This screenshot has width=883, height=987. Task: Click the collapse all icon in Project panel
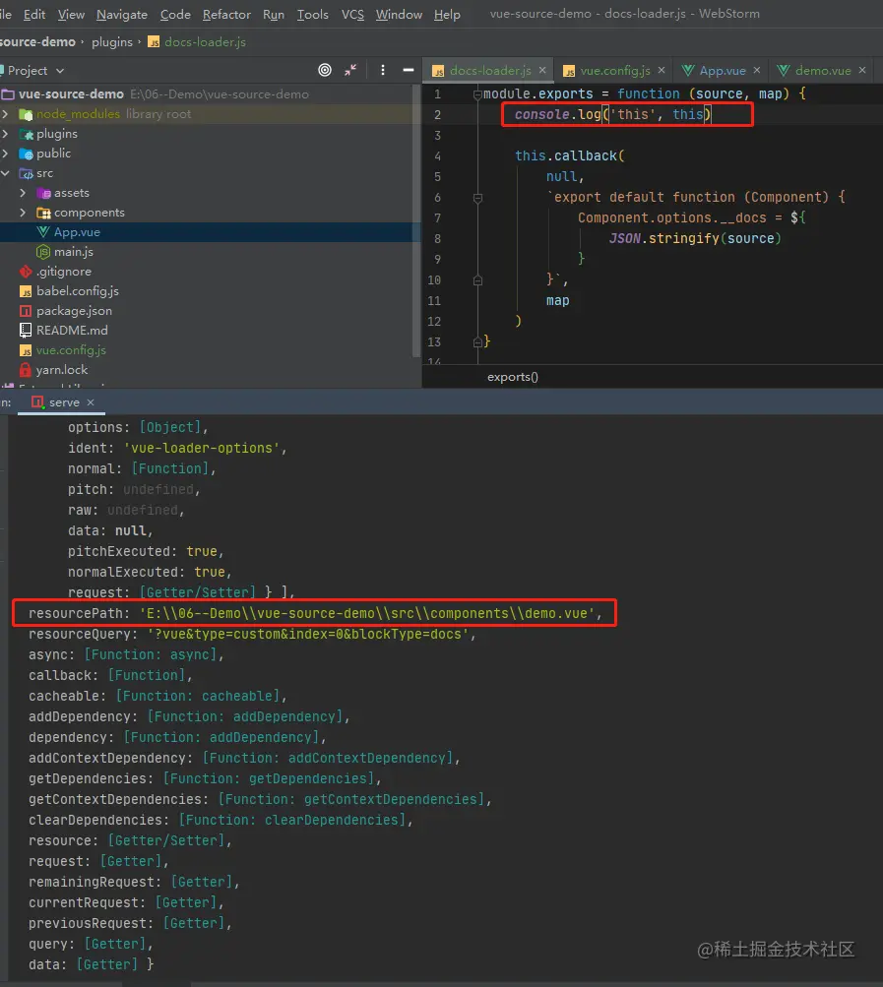coord(350,70)
